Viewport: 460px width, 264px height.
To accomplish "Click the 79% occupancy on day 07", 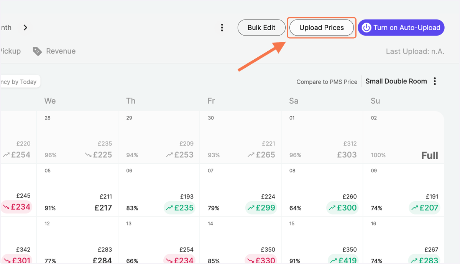I will (214, 208).
